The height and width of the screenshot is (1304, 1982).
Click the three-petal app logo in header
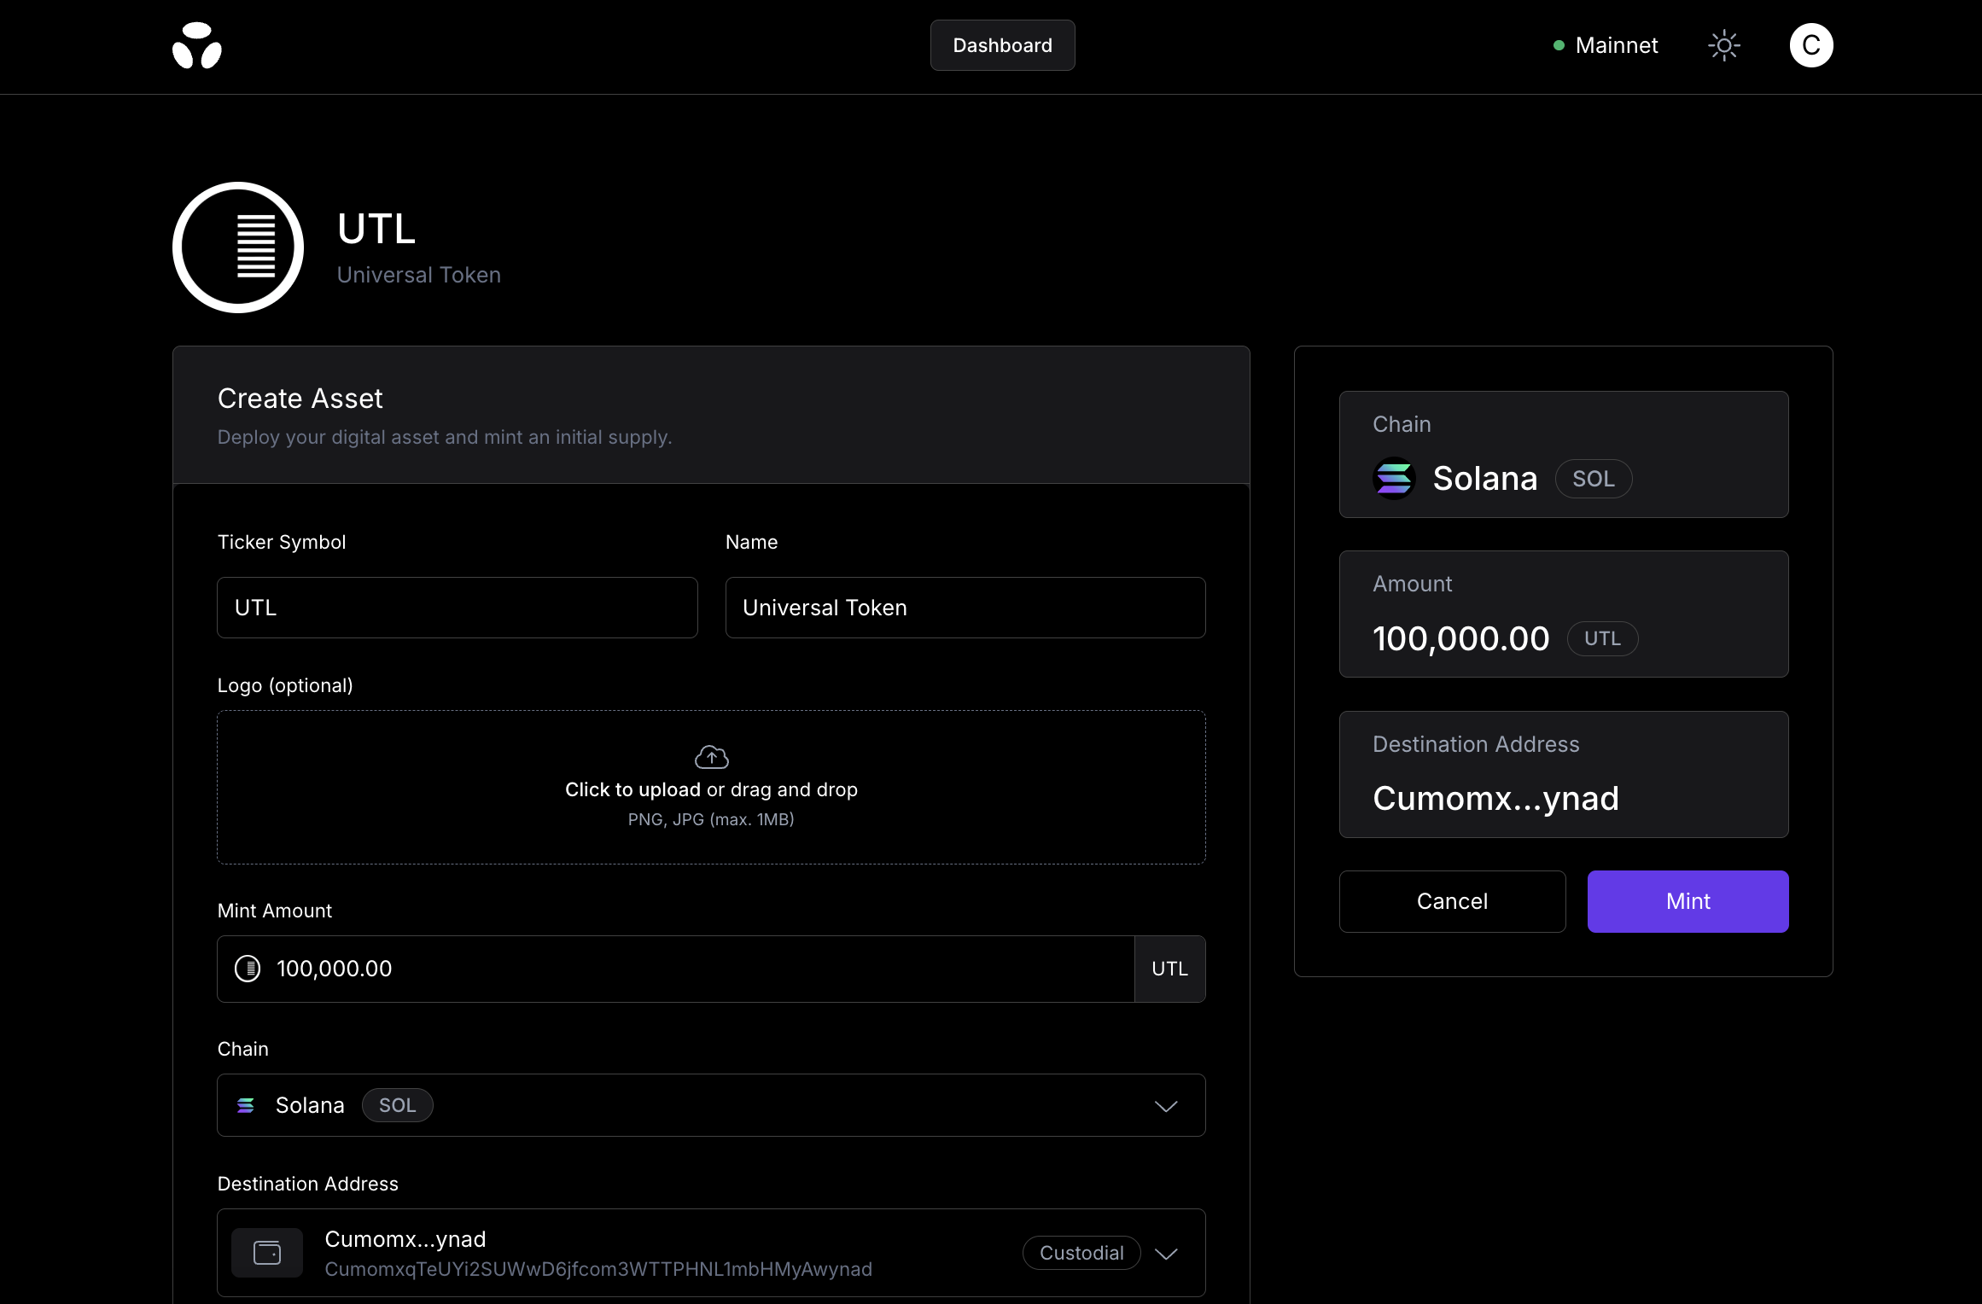(x=197, y=45)
